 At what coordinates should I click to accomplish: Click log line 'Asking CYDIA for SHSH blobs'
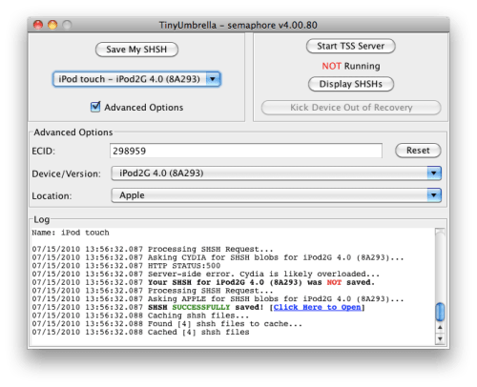click(x=218, y=257)
